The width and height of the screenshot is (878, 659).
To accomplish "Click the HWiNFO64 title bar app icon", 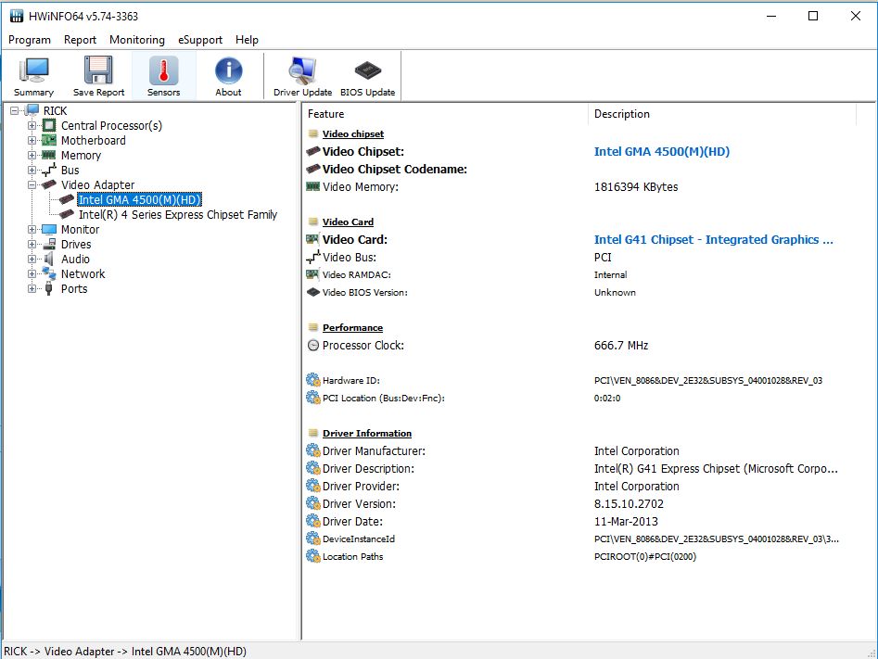I will tap(17, 16).
